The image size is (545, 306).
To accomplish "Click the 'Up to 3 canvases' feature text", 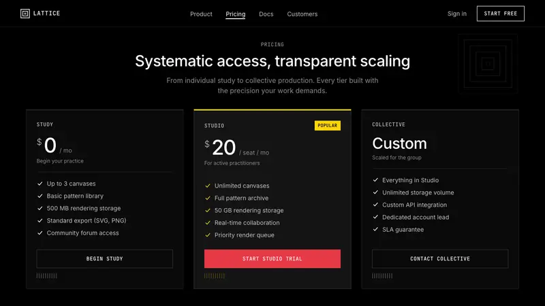I will tap(72, 184).
